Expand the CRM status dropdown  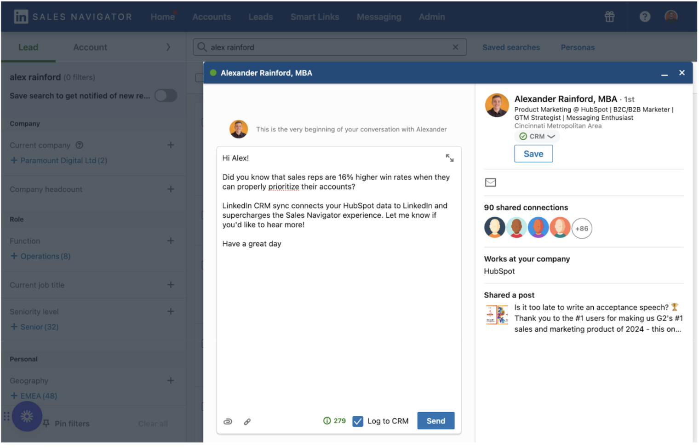tap(537, 137)
